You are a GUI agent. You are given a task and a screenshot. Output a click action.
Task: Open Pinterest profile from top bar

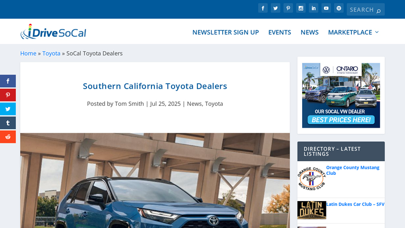point(288,8)
